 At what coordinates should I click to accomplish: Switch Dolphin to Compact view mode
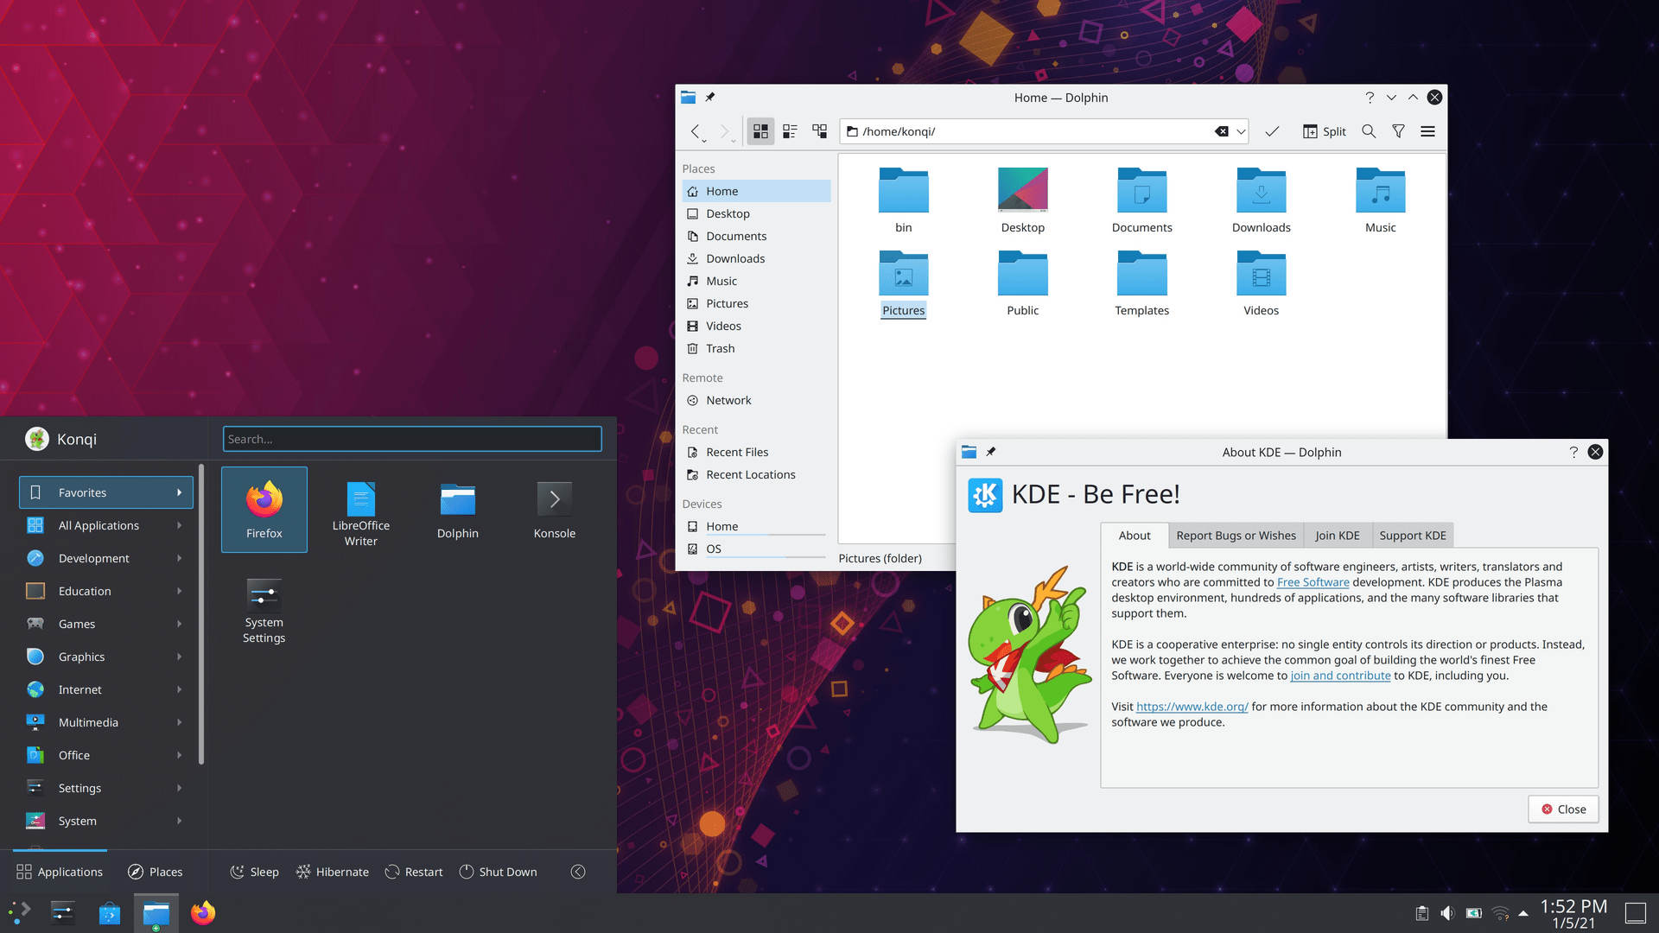(790, 131)
